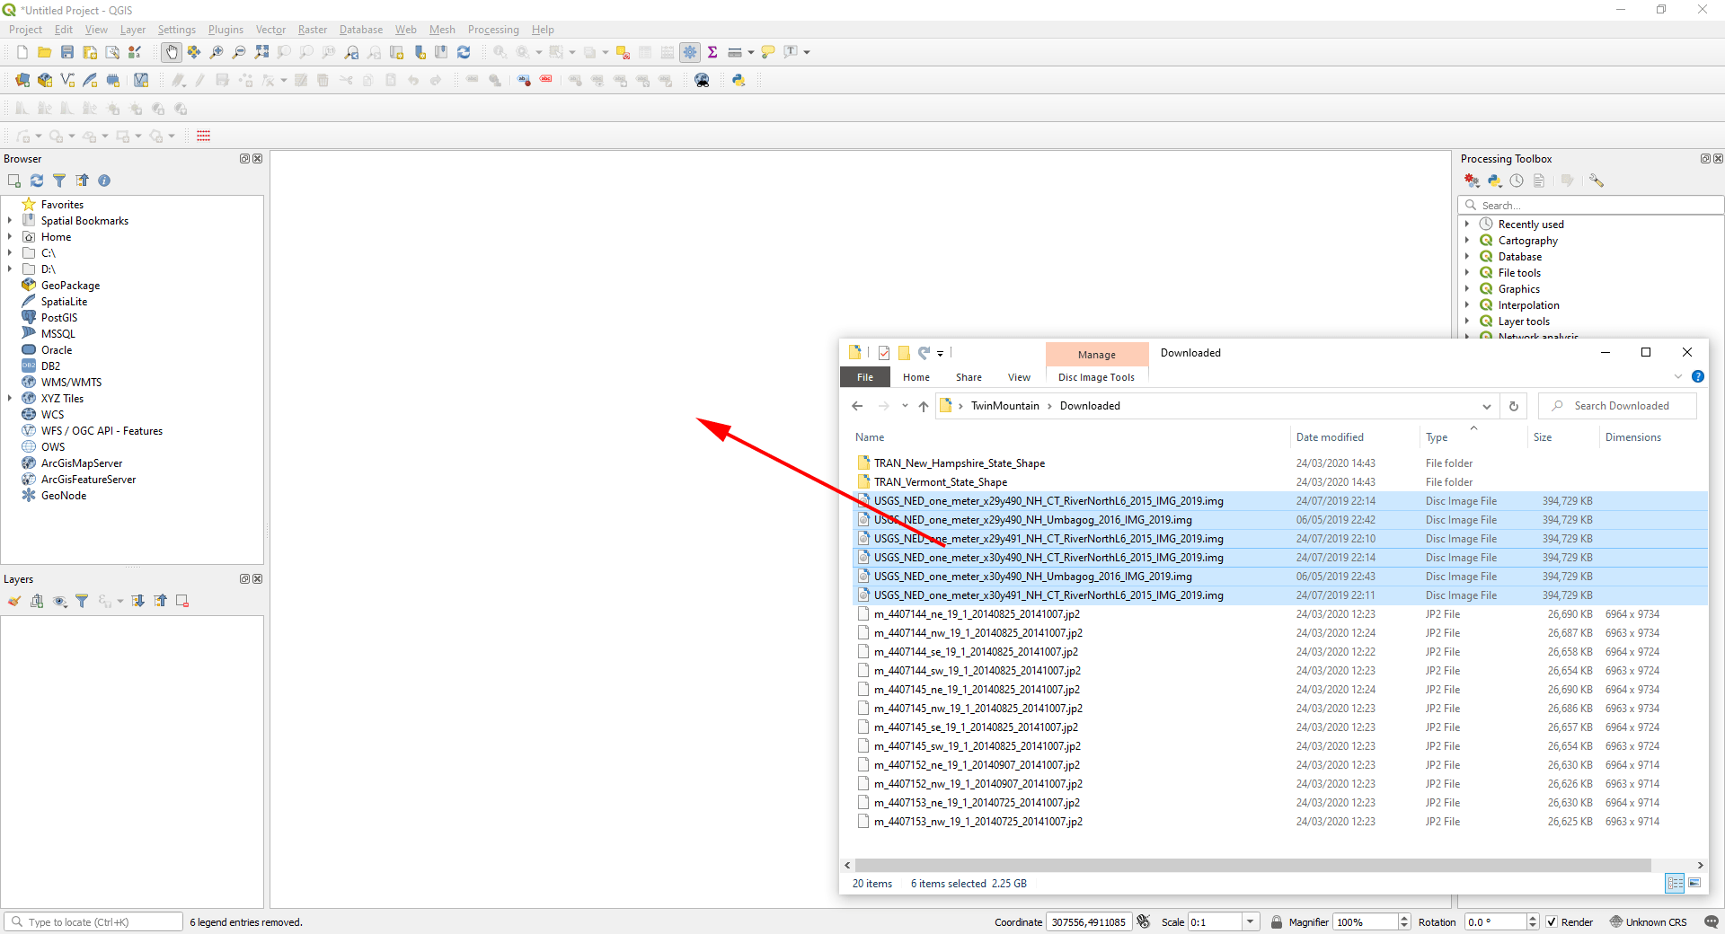The width and height of the screenshot is (1725, 934).
Task: Select the Pan Map hand tool
Action: click(171, 52)
